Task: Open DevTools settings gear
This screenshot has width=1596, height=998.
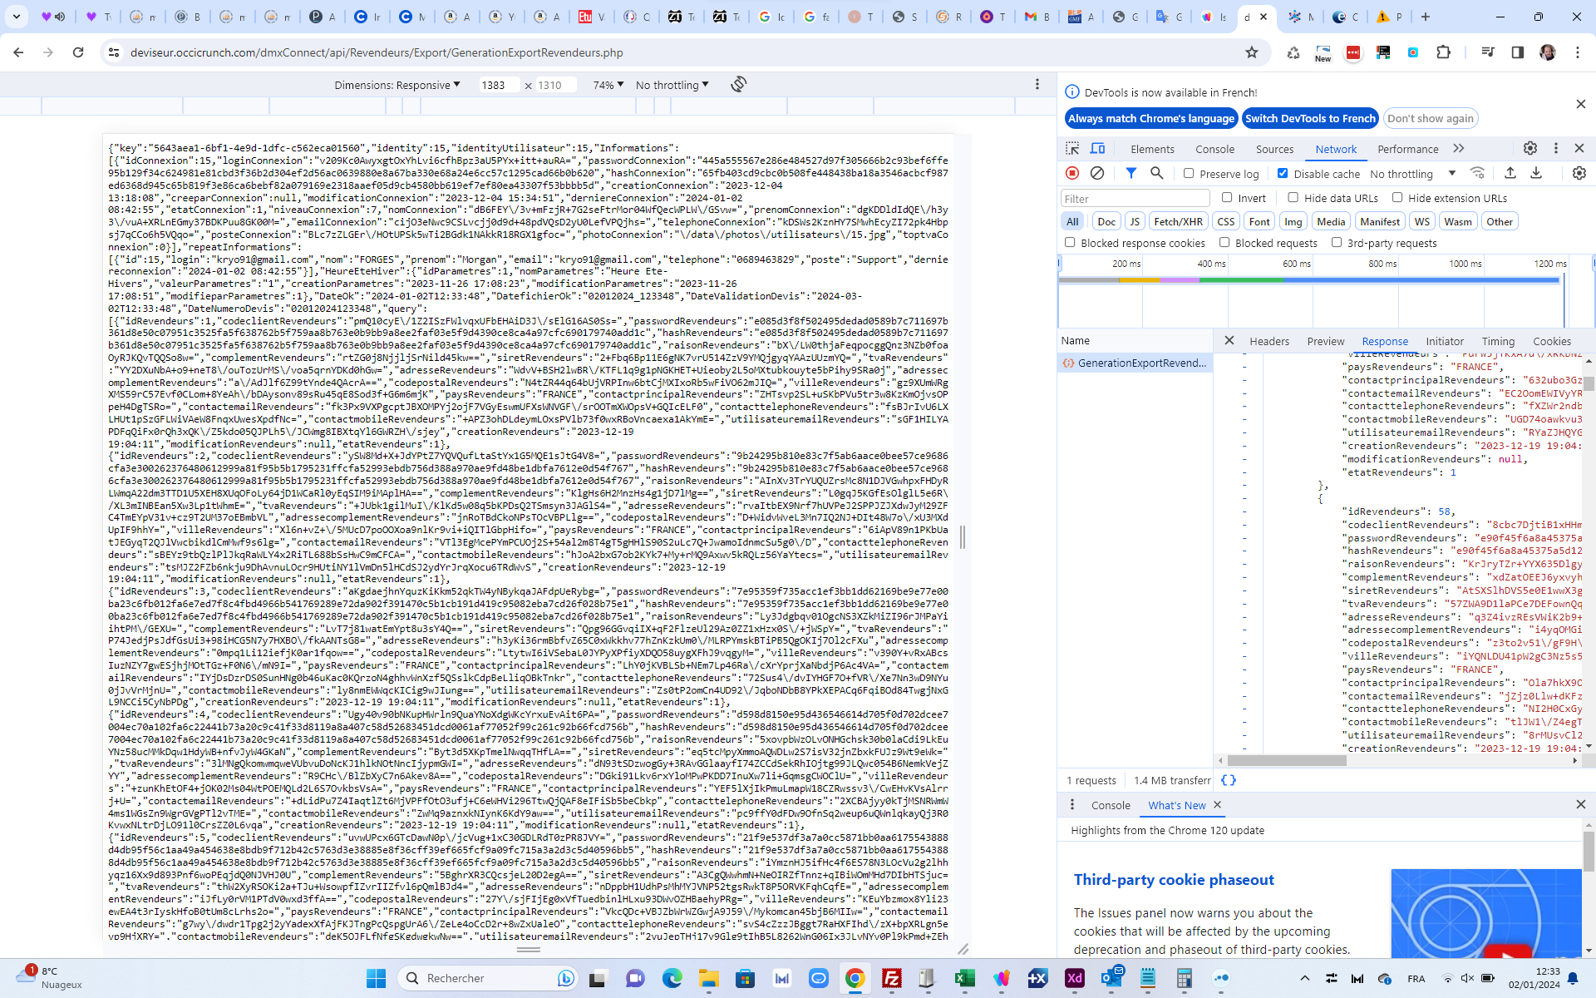Action: click(x=1530, y=148)
